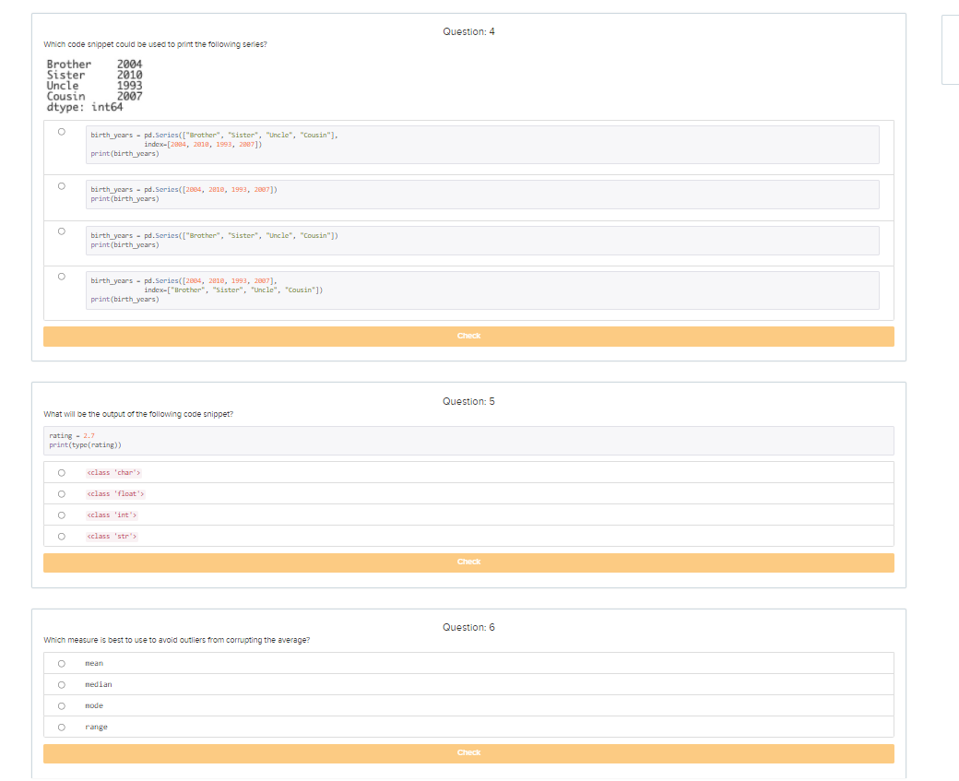Check the answer for Question 6

468,753
